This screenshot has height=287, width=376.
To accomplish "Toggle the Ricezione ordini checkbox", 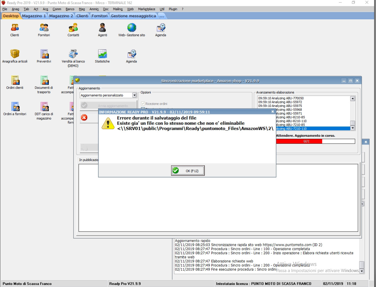I will click(143, 104).
